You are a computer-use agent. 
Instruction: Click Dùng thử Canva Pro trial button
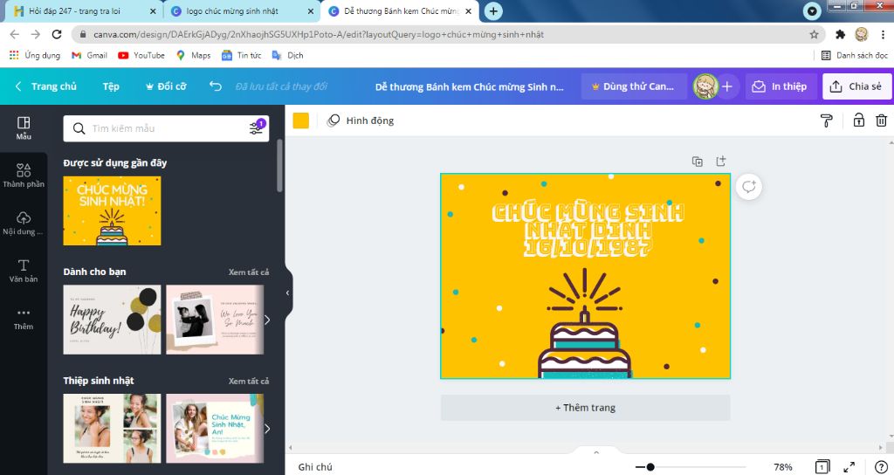[x=634, y=86]
